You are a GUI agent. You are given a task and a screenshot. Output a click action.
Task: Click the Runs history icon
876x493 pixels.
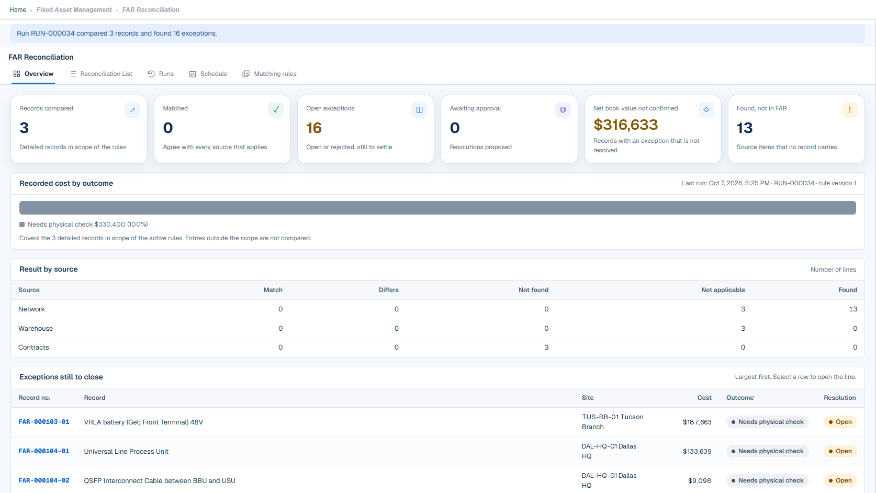151,74
